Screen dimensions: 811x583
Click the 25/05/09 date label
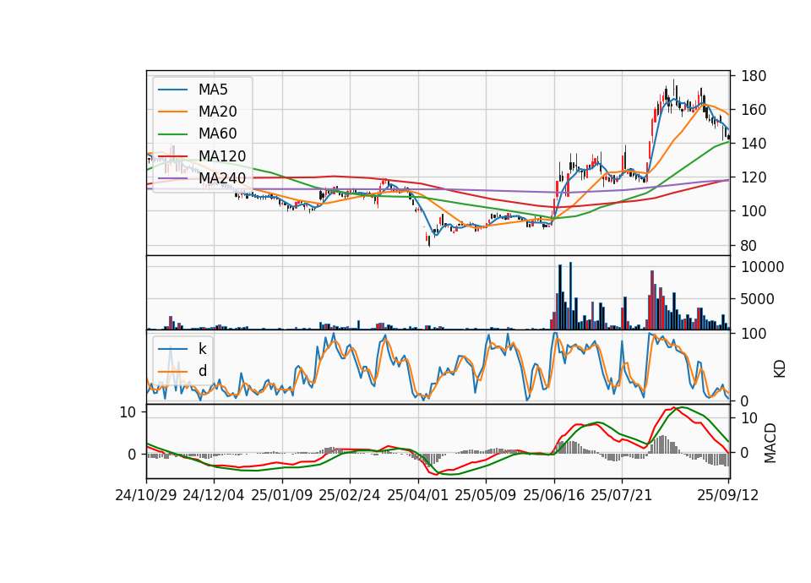tap(486, 495)
